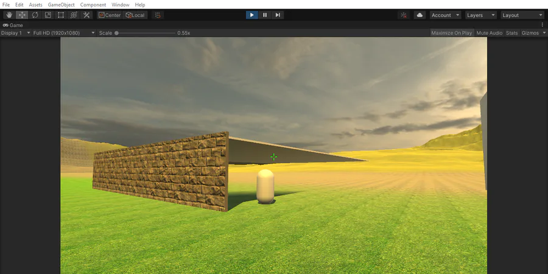Toggle Gizmos button
The width and height of the screenshot is (548, 274).
tap(530, 33)
